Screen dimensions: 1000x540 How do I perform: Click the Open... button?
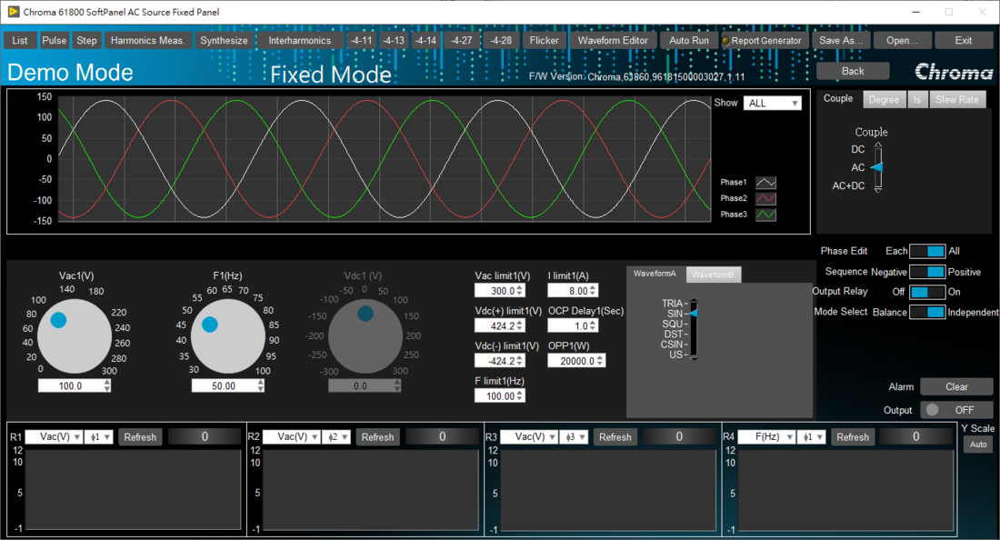(902, 40)
